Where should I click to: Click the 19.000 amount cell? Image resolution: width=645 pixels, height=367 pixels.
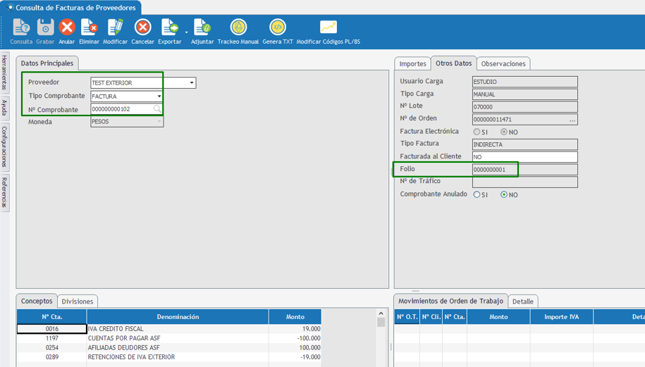coord(295,329)
